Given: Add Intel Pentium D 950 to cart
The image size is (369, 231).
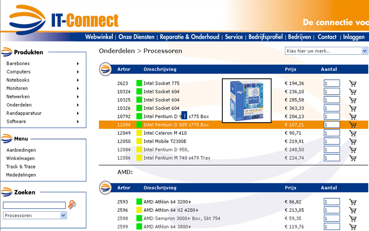Looking at the screenshot, I should point(353,150).
